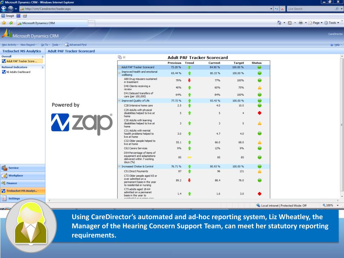
Task: Click the 'C62 Carers Services' row label
Action: (136, 148)
